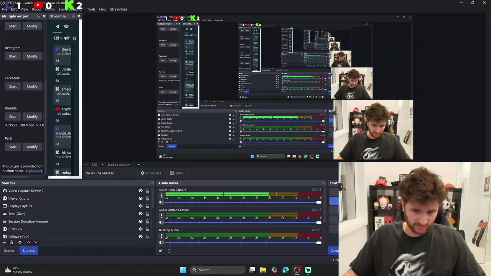
Task: Switch to the Scenes tab
Action: (9, 251)
